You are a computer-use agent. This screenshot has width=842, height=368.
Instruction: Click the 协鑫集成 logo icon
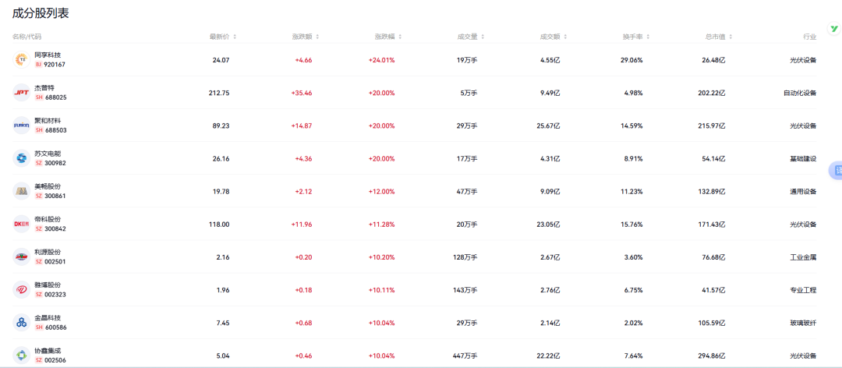pyautogui.click(x=21, y=355)
